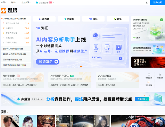This screenshot has height=127, width=165.
Task: Click the 声量通 icon in the wide banner
Action: pos(19,99)
